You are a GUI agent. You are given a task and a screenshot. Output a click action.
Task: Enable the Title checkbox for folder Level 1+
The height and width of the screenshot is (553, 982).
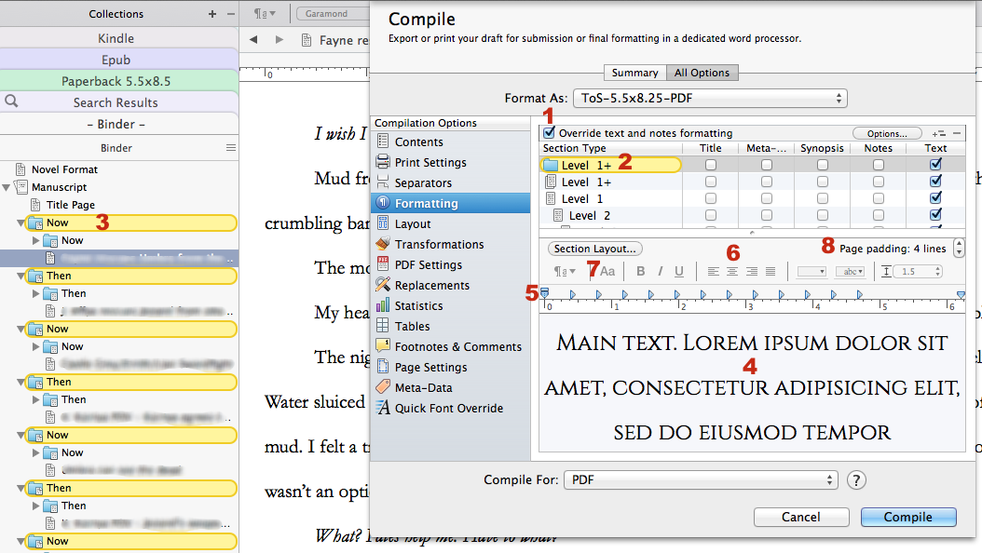pyautogui.click(x=710, y=165)
